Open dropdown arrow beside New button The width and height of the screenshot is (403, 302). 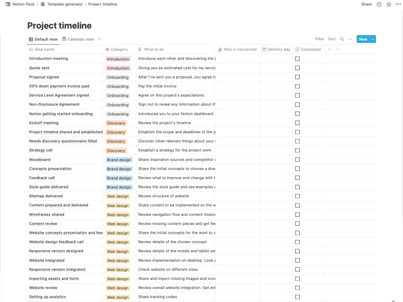click(x=373, y=39)
